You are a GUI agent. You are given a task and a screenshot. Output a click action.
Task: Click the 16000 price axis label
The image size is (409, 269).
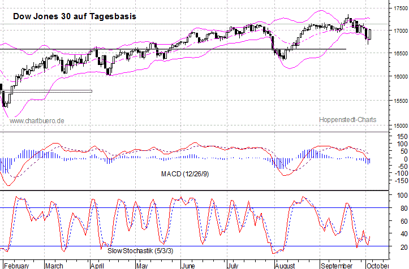[401, 77]
